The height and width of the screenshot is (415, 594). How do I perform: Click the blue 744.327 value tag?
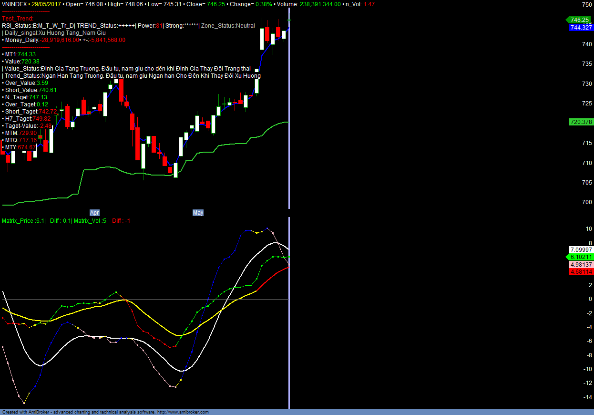point(581,28)
